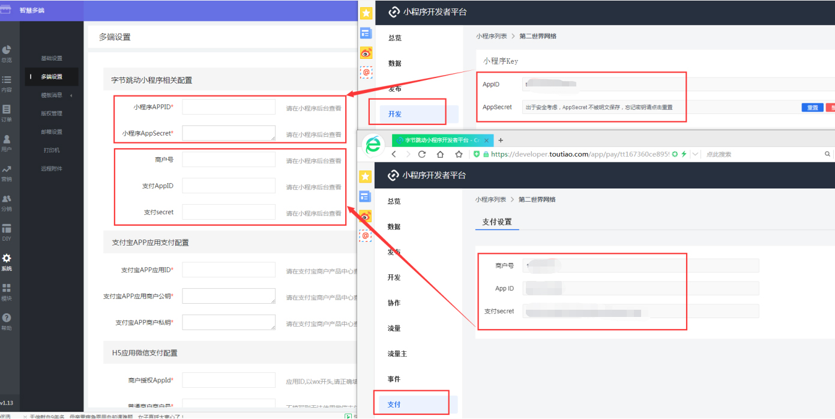Click the 支付宝APP应用ID input field
The image size is (835, 419).
click(229, 270)
